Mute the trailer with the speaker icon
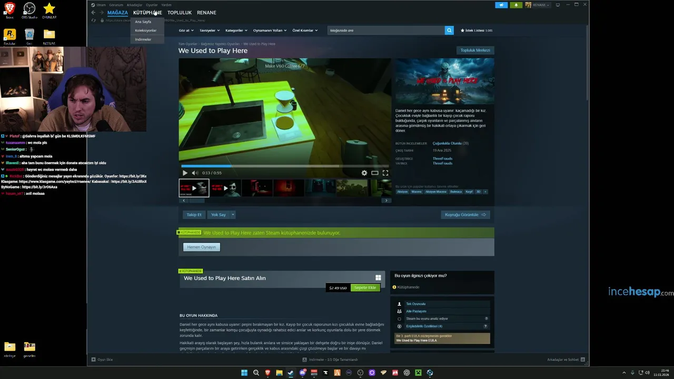The width and height of the screenshot is (674, 379). [x=195, y=173]
